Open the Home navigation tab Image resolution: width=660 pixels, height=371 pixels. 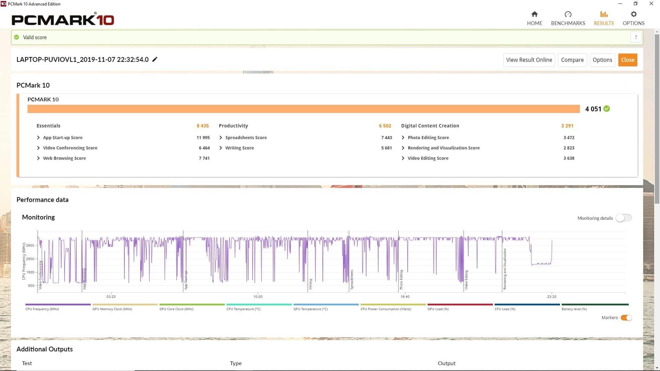tap(535, 18)
